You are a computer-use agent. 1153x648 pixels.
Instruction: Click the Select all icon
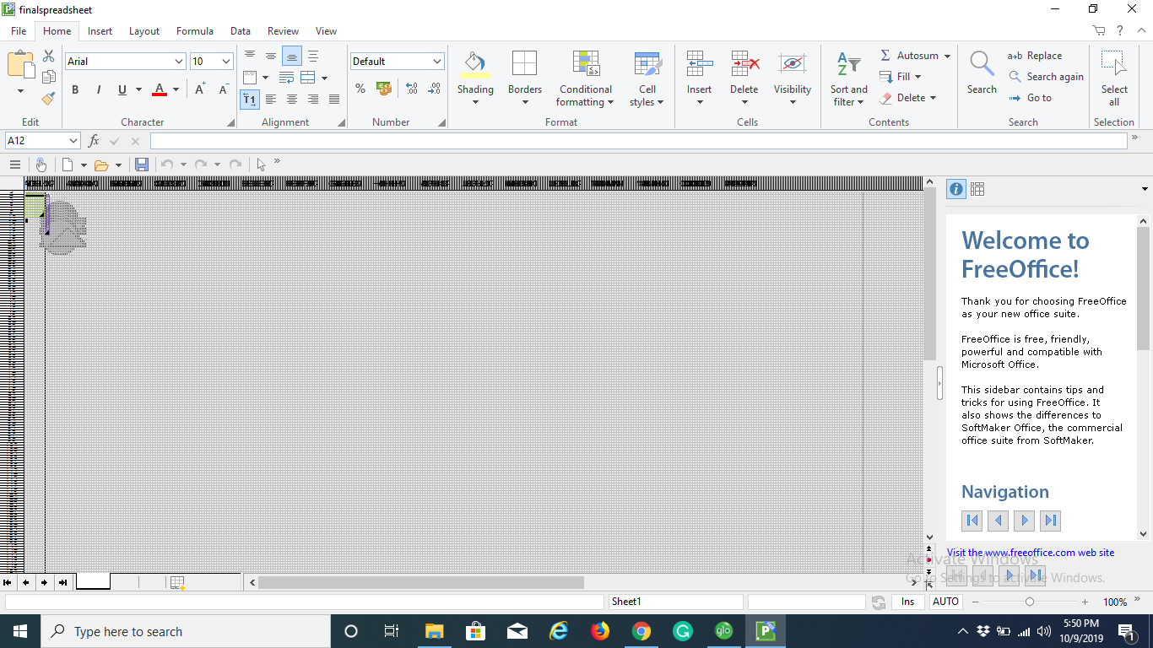(1113, 64)
